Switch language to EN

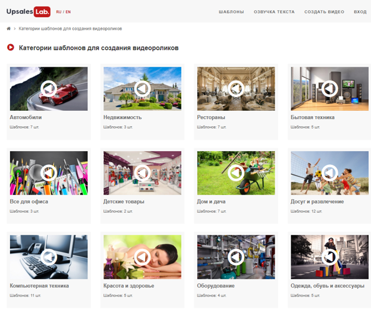(68, 12)
